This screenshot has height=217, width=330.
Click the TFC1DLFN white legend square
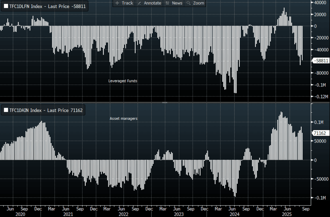pos(6,7)
